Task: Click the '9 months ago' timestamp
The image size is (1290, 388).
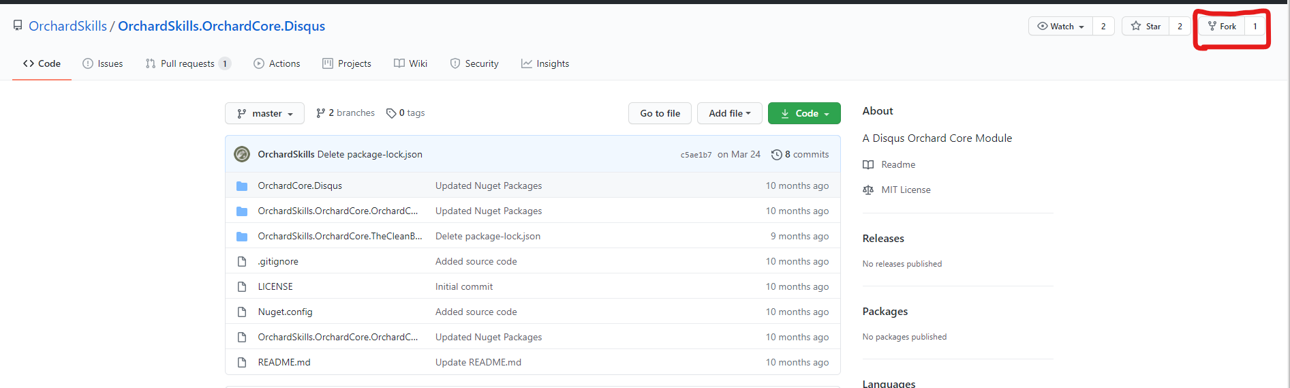Action: 800,236
